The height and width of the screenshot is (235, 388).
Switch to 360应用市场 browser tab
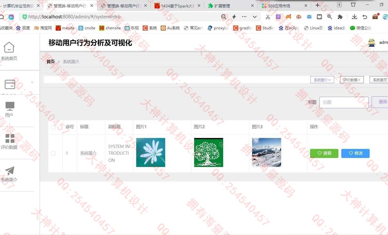pyautogui.click(x=284, y=5)
